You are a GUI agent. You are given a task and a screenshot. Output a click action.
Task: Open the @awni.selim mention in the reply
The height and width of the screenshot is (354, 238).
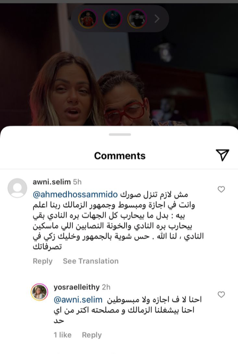coord(78,300)
